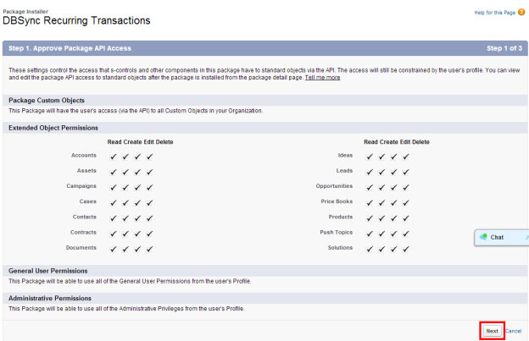Open the 'Tell me more' link

pos(322,77)
